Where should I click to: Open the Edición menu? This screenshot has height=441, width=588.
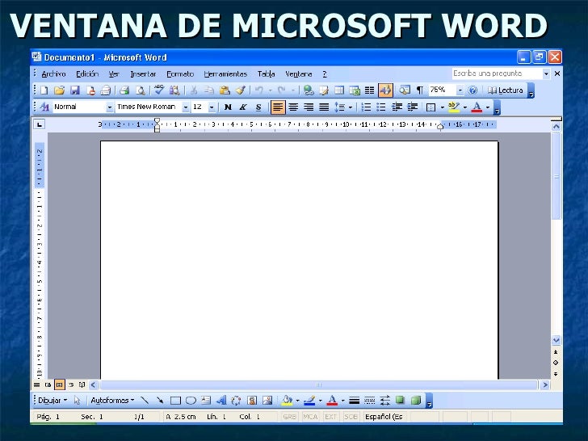point(87,74)
